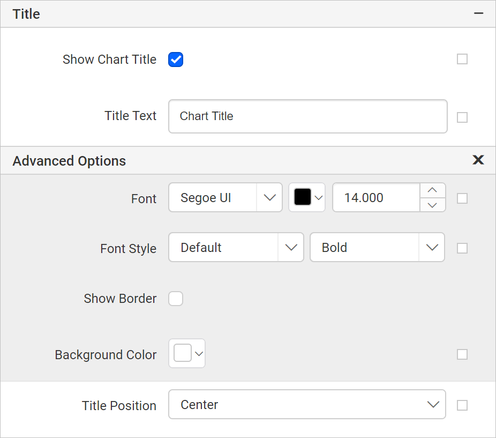
Task: Enable the checkbox beside Title Position
Action: [x=462, y=405]
